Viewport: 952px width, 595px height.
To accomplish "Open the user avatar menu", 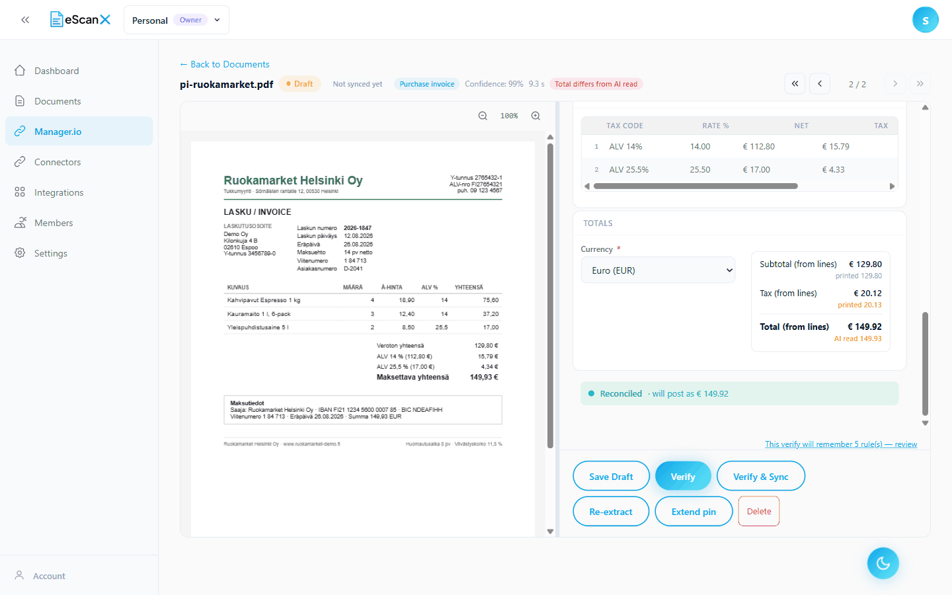I will (925, 20).
